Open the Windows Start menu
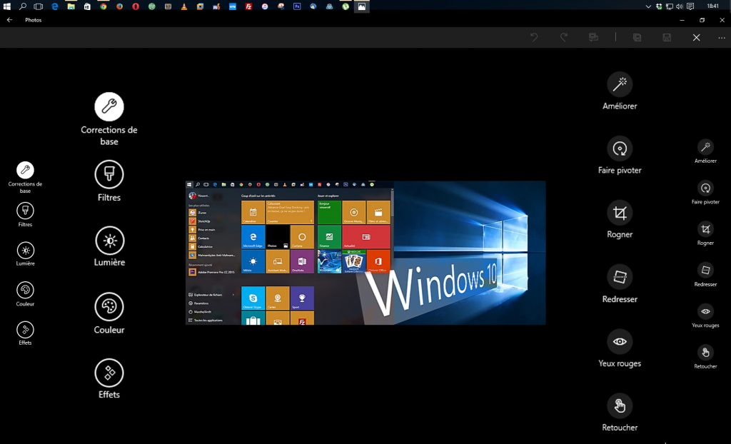The image size is (731, 444). 6,6
